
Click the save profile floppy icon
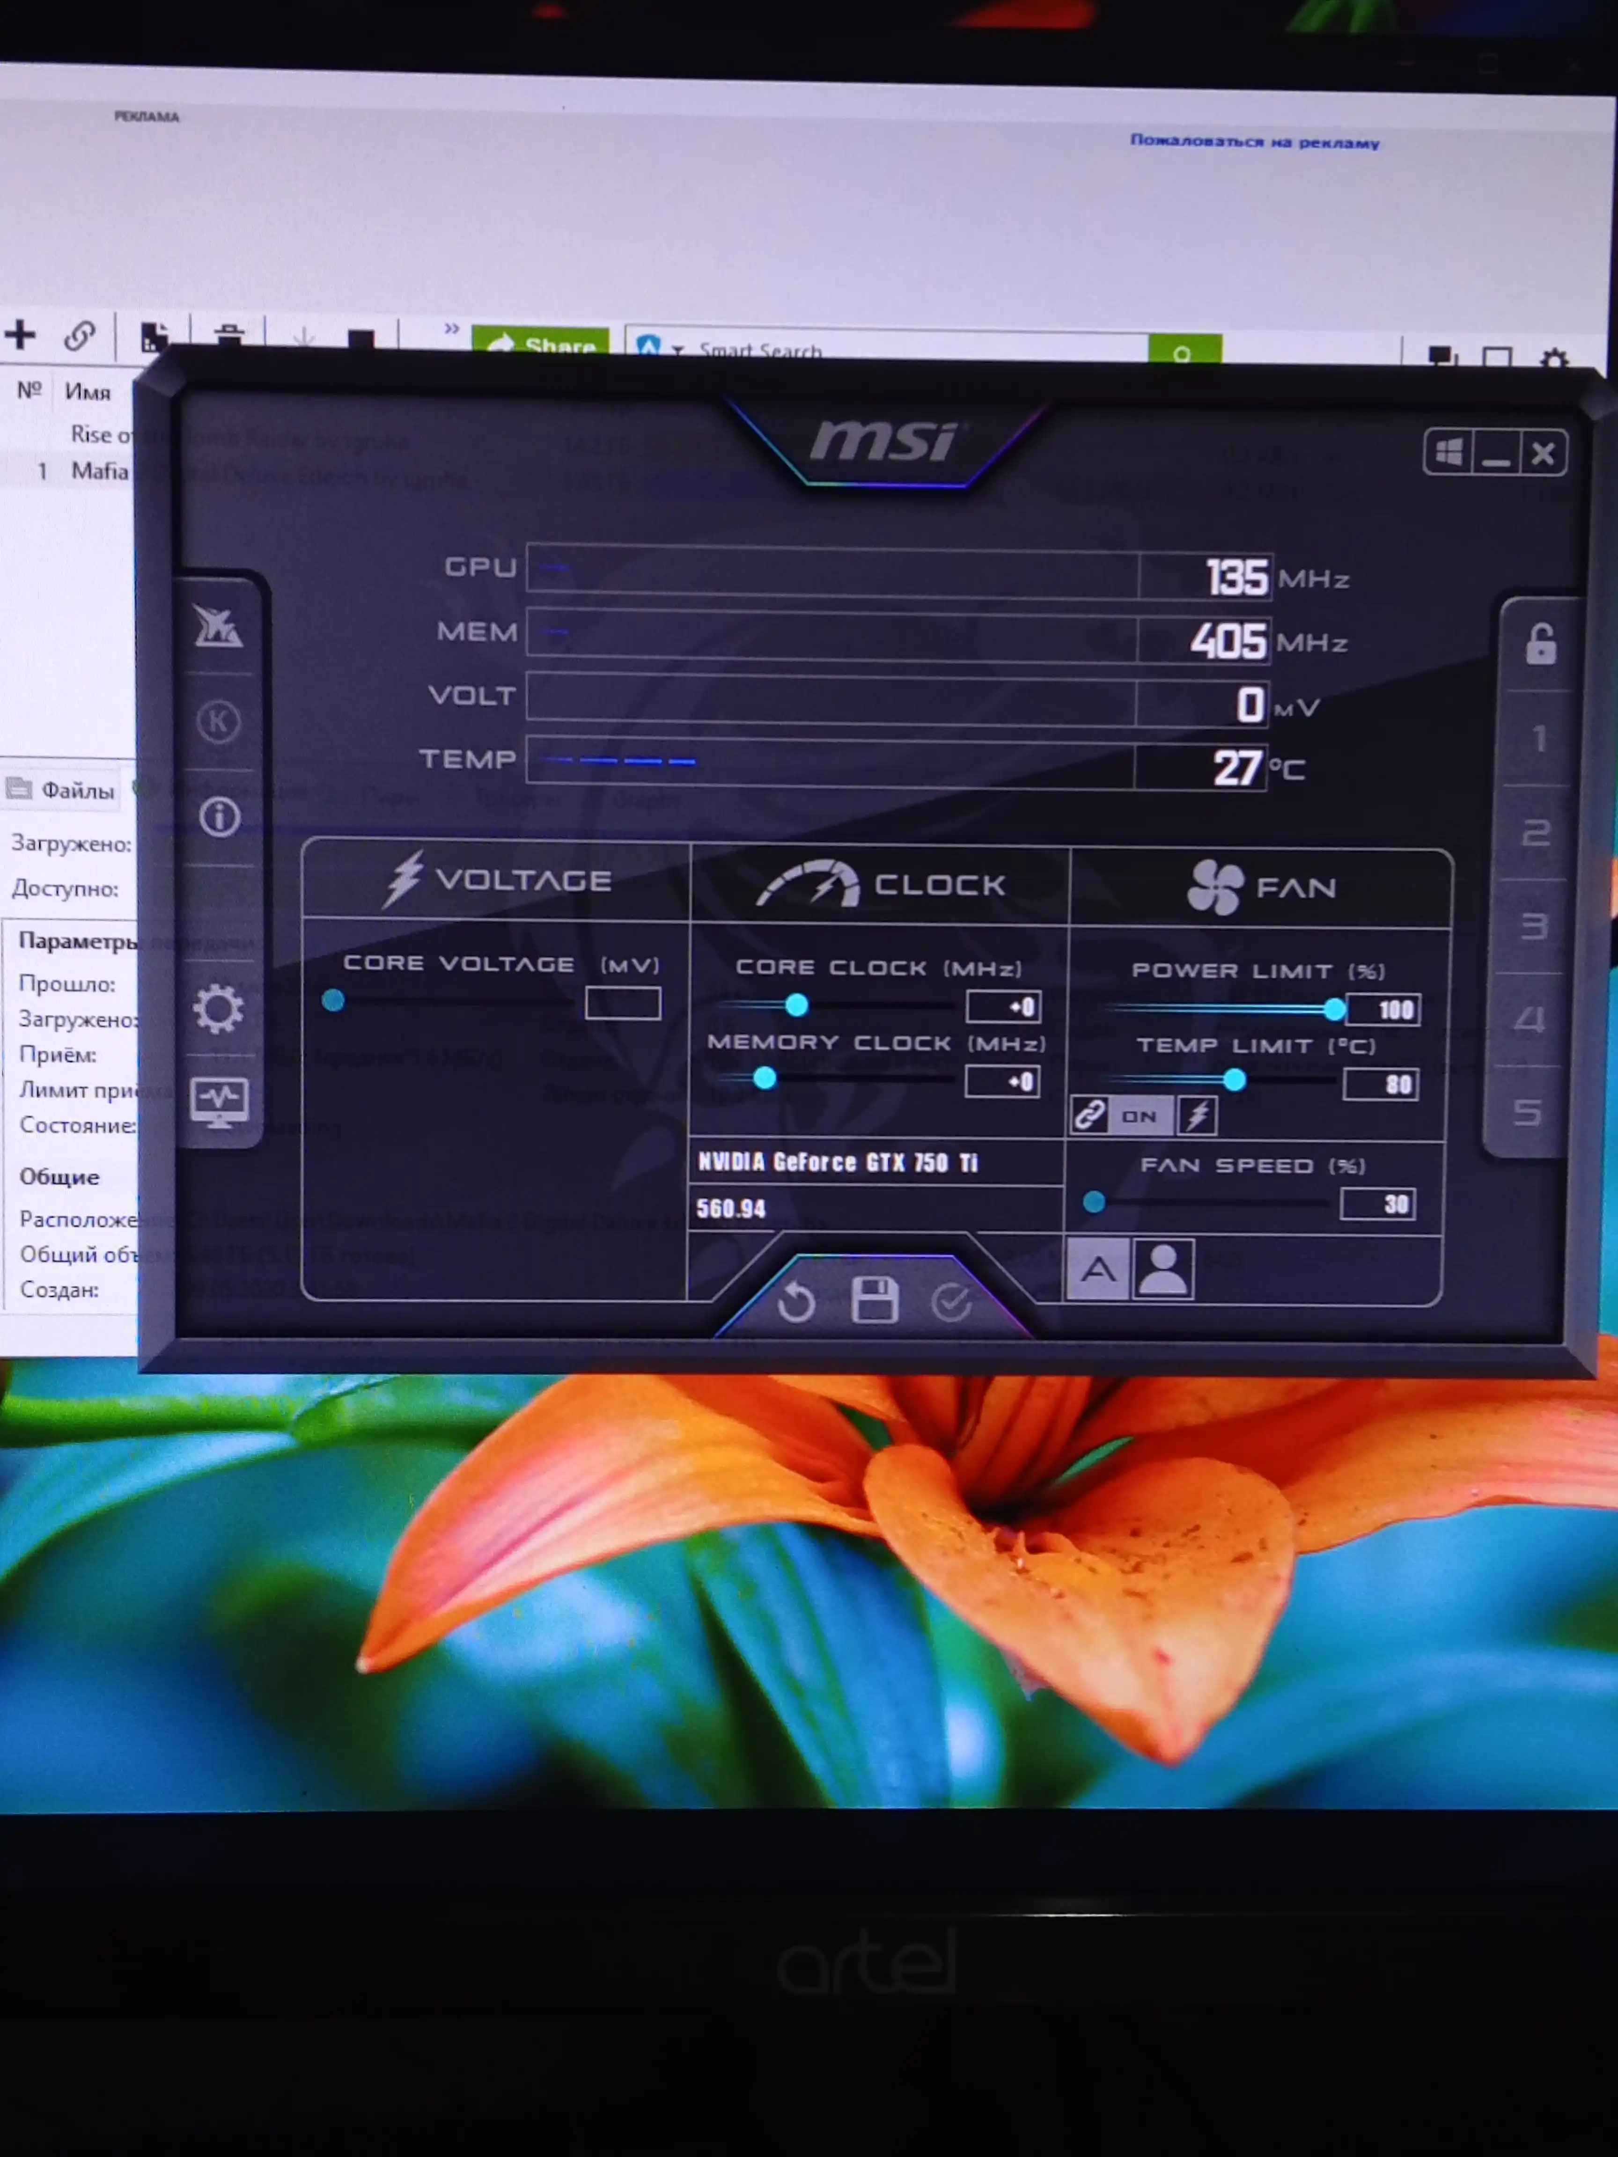[874, 1300]
